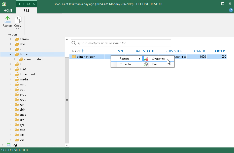This screenshot has width=234, height=153.
Task: Expand the lib64 folder node
Action: (10, 69)
